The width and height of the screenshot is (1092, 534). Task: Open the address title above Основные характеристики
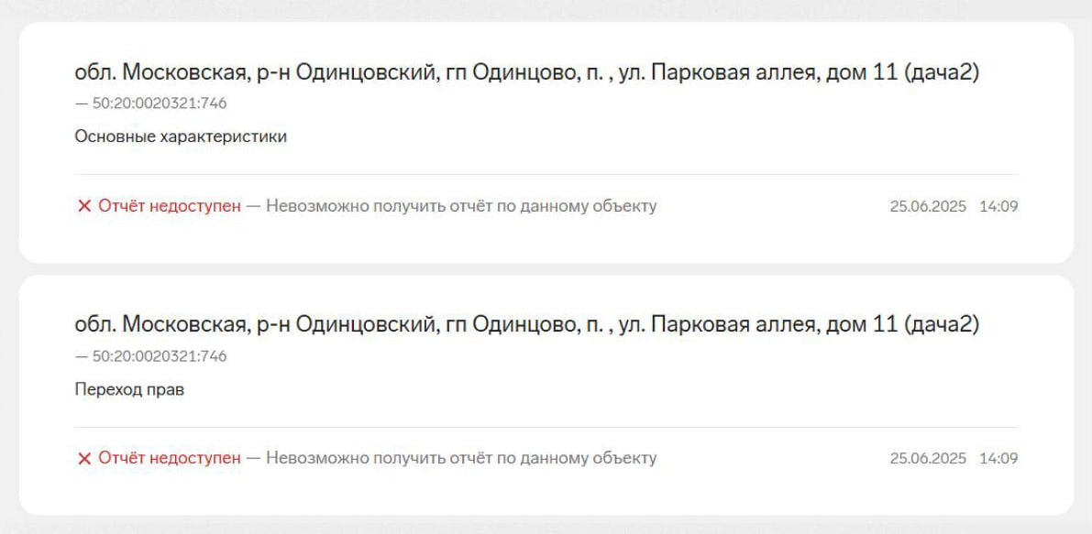tap(526, 72)
